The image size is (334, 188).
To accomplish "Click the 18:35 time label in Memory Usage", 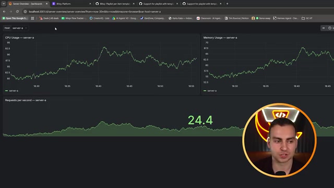I will point(266,86).
